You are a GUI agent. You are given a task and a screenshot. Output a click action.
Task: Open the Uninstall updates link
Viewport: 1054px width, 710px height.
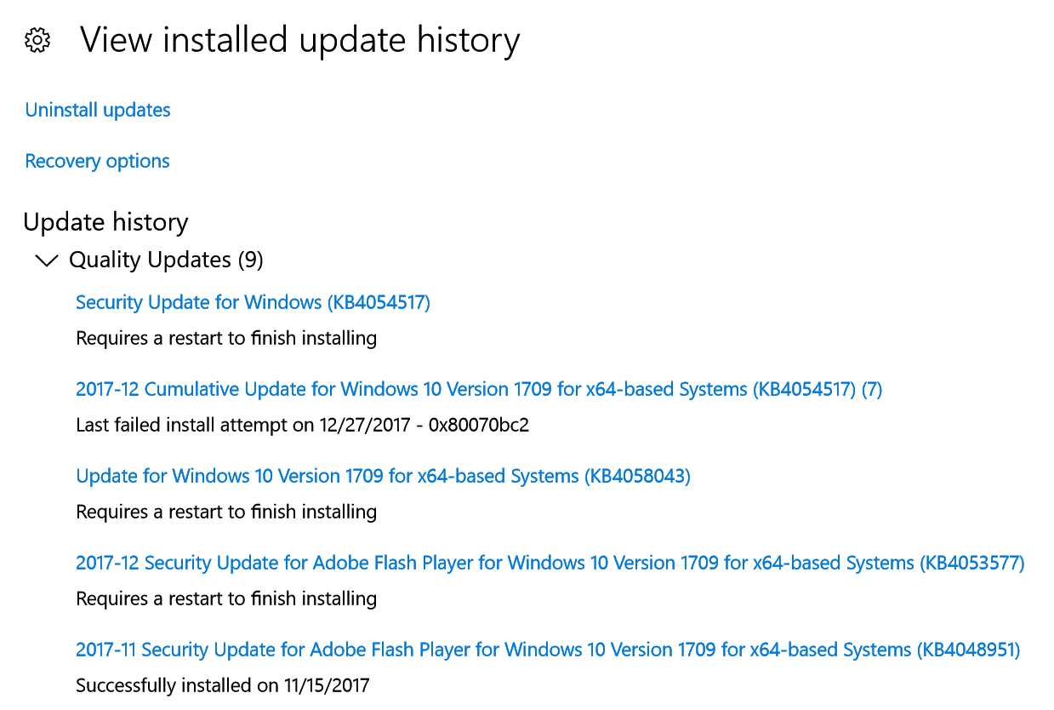tap(98, 111)
